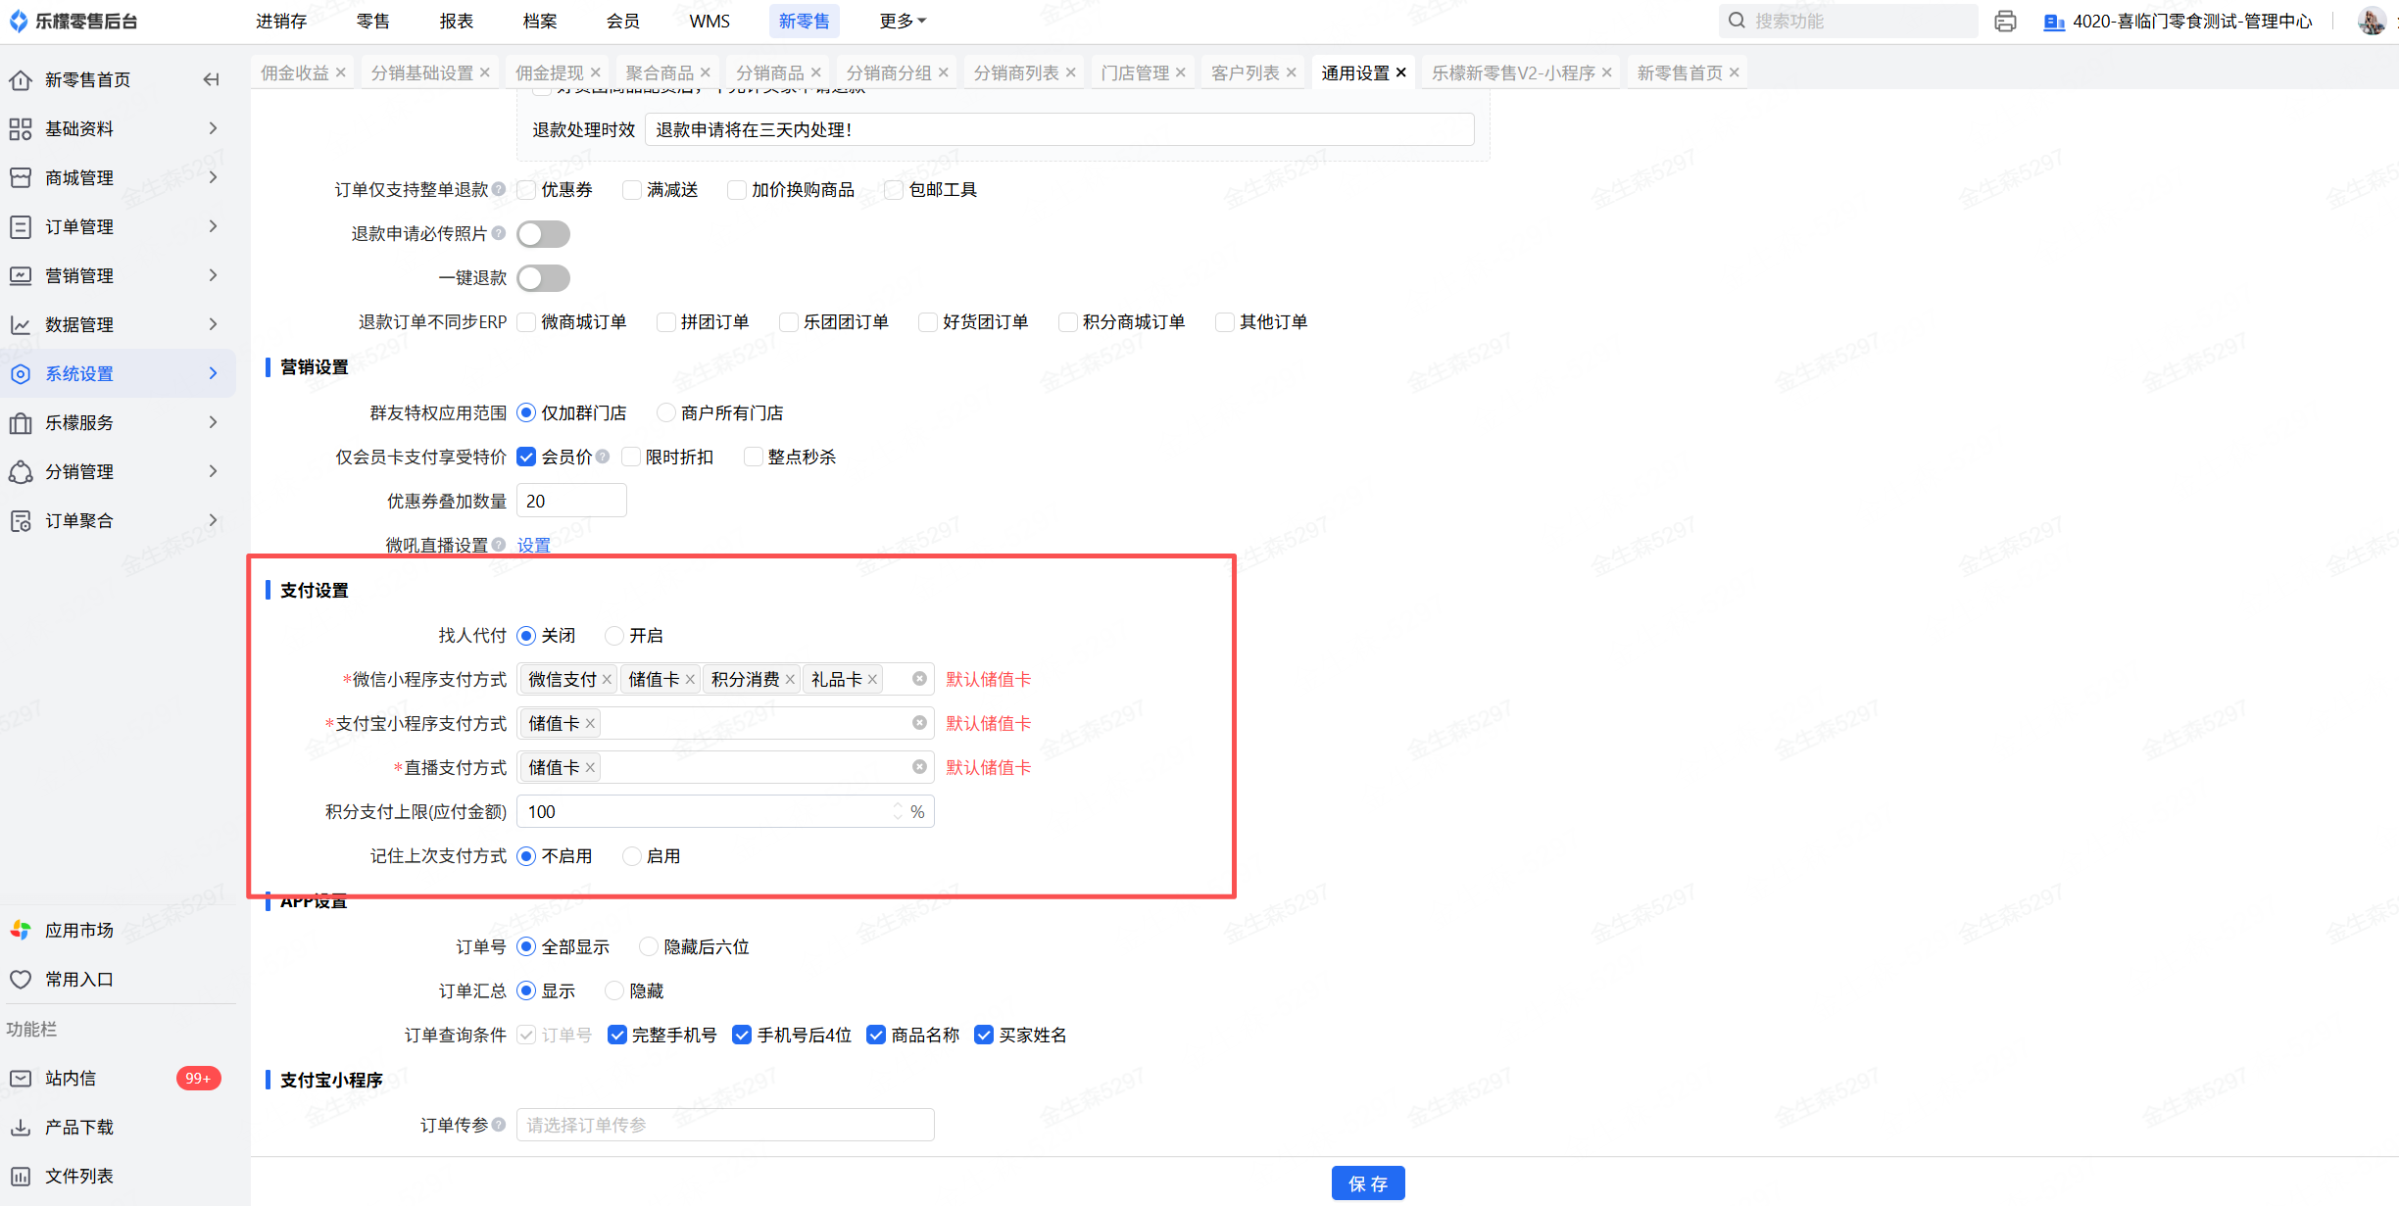Select 开启 for 找人代付
2399x1206 pixels.
pos(614,636)
